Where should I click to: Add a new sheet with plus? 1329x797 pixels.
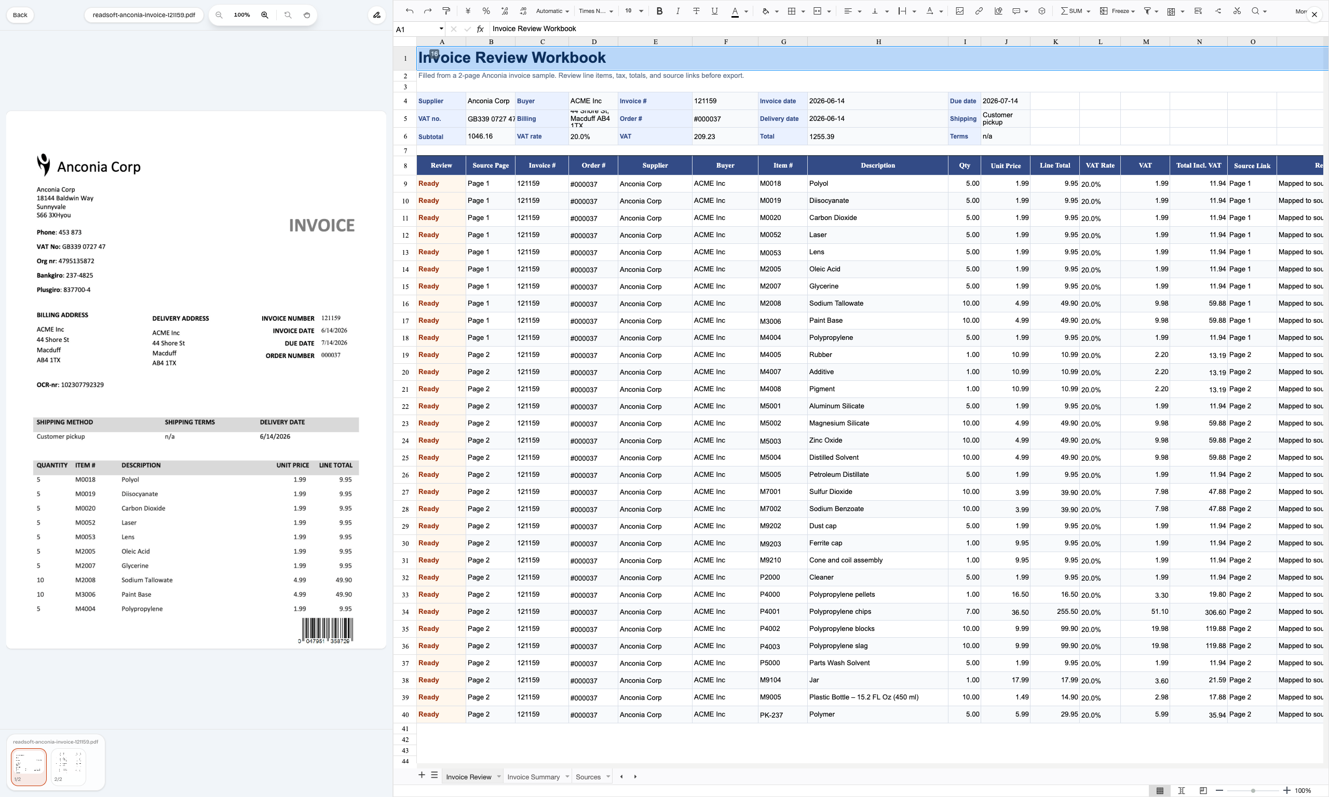422,775
